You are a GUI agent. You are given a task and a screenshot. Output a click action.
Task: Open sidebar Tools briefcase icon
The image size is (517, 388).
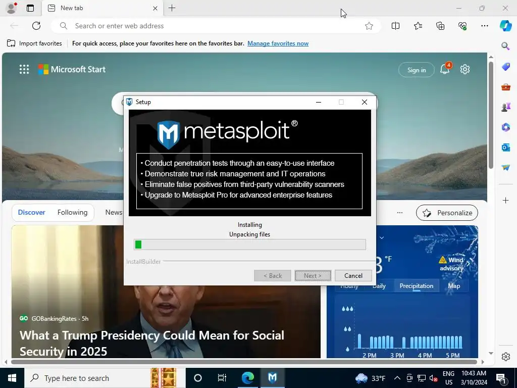coord(505,87)
